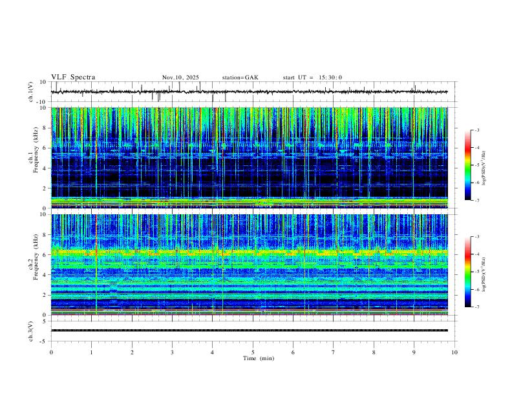Viewport: 512px width, 395px height.
Task: Click the ch.2 color scale bar
Action: point(468,272)
